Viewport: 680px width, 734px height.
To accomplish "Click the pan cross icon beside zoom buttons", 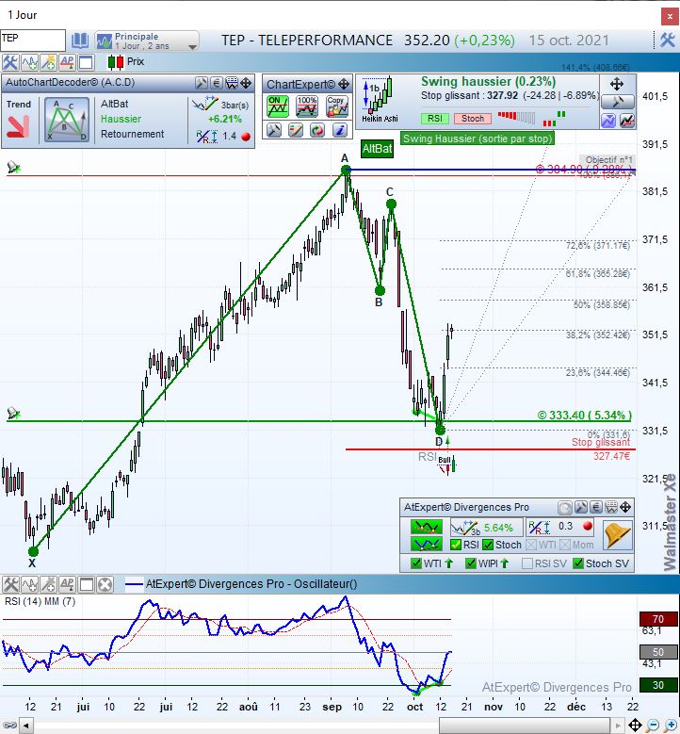I will click(x=635, y=726).
